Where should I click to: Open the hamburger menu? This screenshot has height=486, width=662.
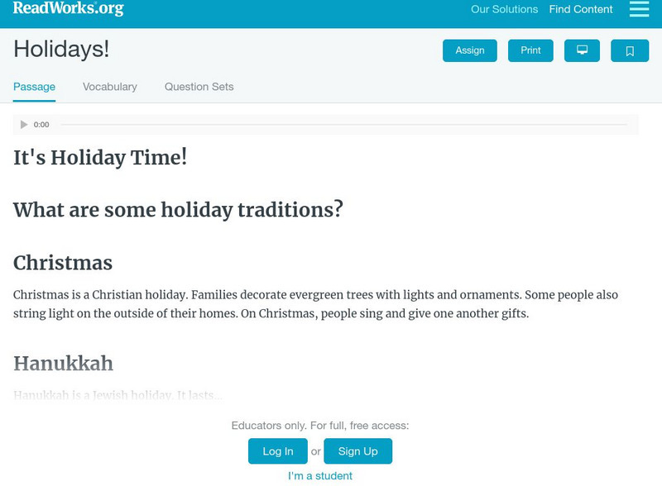point(639,9)
